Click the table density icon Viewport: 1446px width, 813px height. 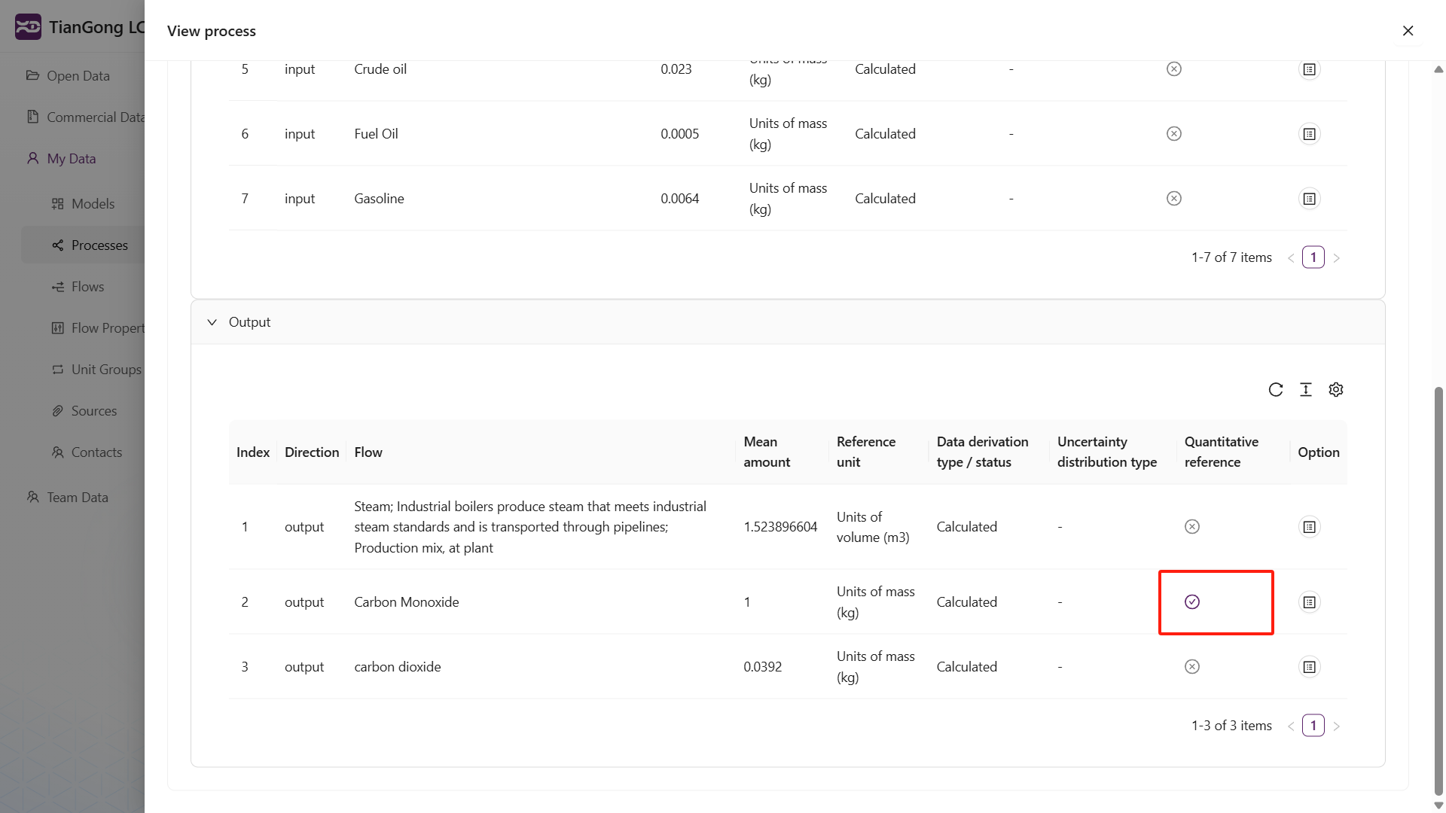coord(1305,390)
